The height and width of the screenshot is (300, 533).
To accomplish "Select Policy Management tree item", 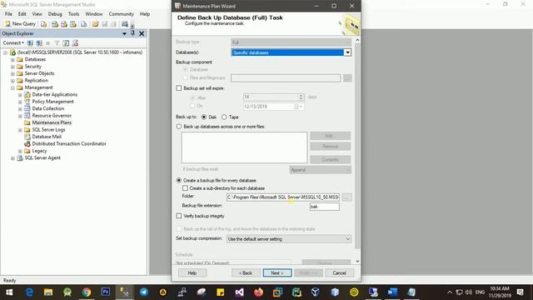I will click(x=52, y=102).
